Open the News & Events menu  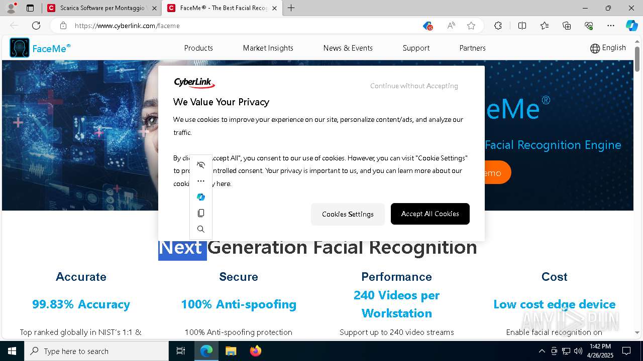coord(348,48)
